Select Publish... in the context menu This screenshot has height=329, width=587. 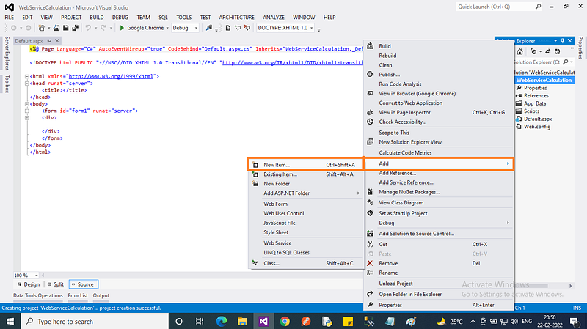439,75
